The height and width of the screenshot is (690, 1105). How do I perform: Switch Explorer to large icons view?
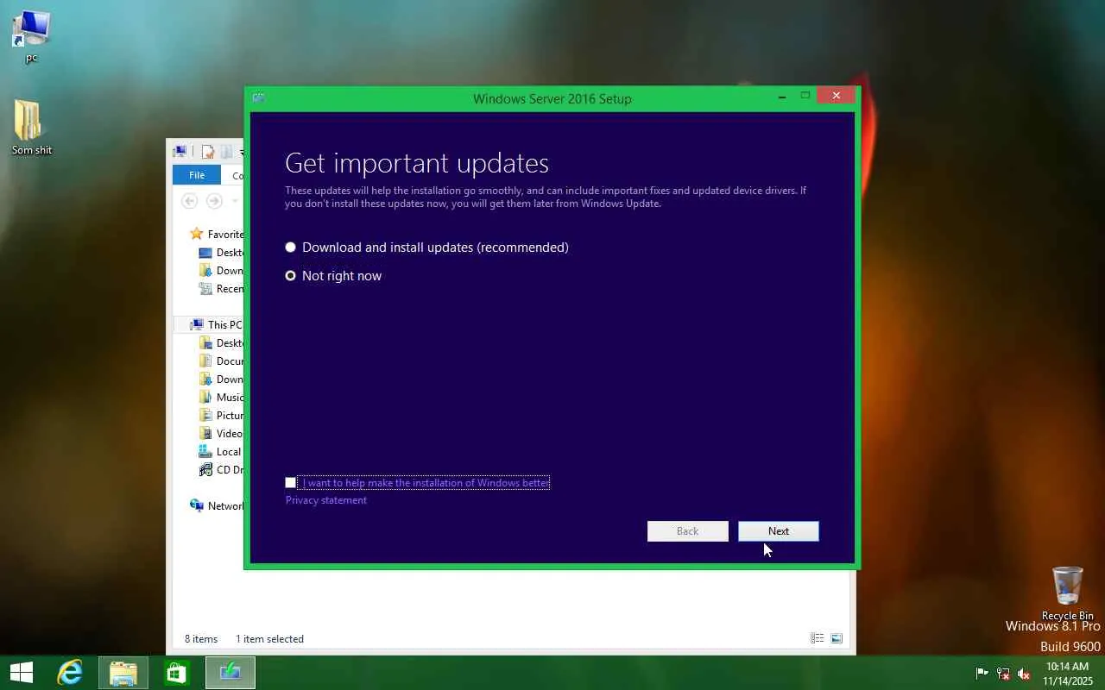(x=837, y=638)
